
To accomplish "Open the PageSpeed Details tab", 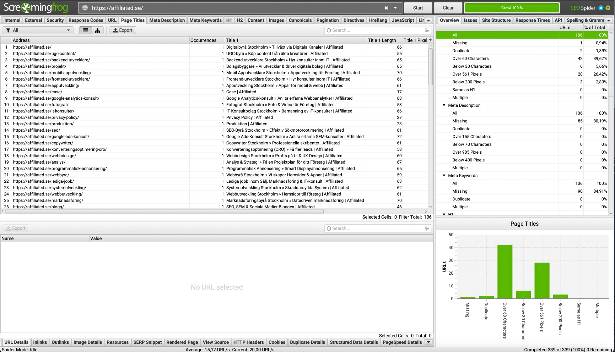I will click(x=402, y=342).
